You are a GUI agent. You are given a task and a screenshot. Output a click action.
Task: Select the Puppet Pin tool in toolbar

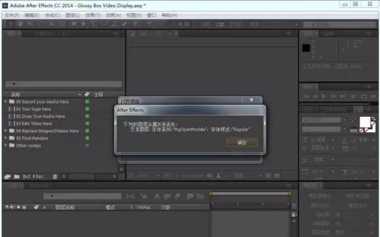[x=149, y=24]
